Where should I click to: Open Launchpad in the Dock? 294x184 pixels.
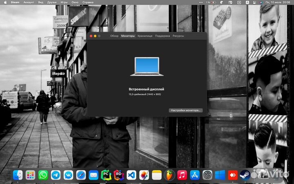pyautogui.click(x=30, y=175)
